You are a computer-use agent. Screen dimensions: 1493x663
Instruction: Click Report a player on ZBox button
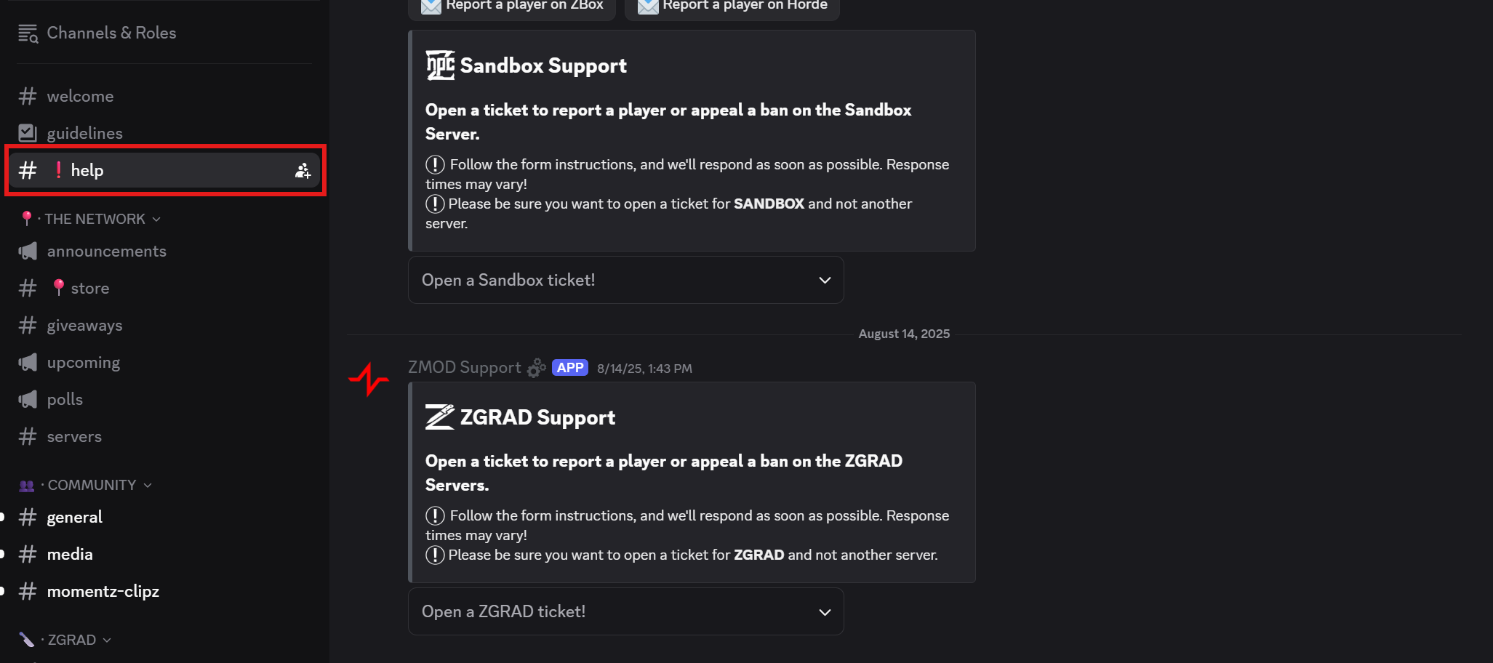coord(513,6)
